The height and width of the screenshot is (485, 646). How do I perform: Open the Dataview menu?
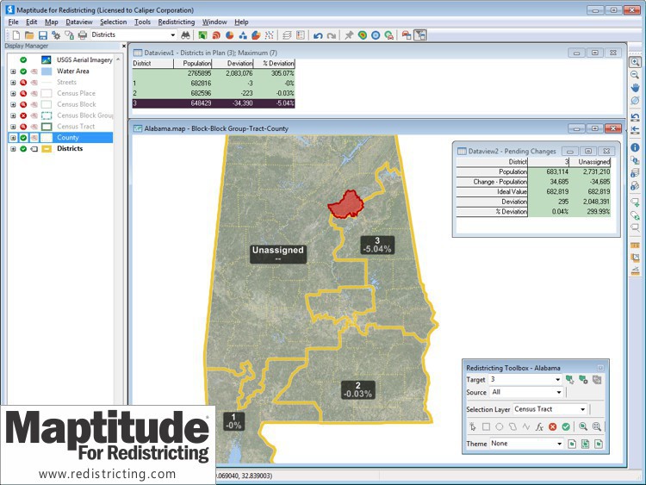click(79, 22)
